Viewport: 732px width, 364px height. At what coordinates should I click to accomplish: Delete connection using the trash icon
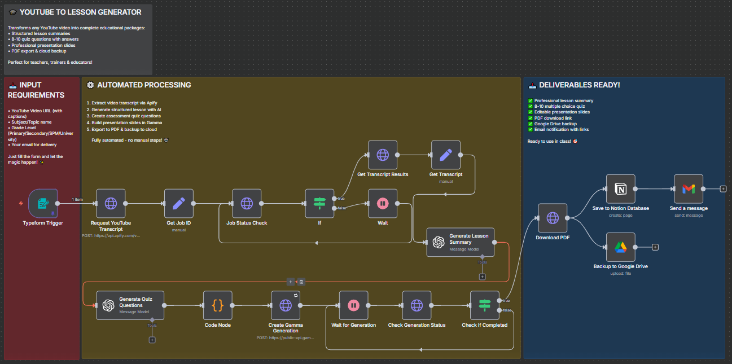pyautogui.click(x=301, y=282)
